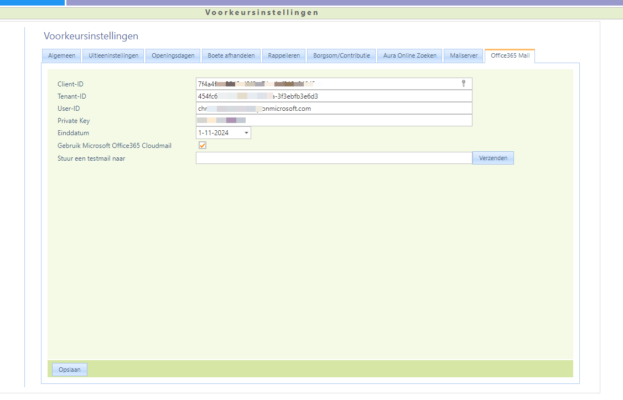Select the Openingsdagen tab

tap(173, 55)
